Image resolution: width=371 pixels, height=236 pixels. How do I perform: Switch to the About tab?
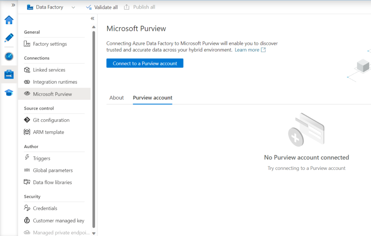117,98
